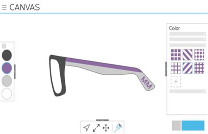Expand the third dropdown above pattern swatches

coord(187,45)
